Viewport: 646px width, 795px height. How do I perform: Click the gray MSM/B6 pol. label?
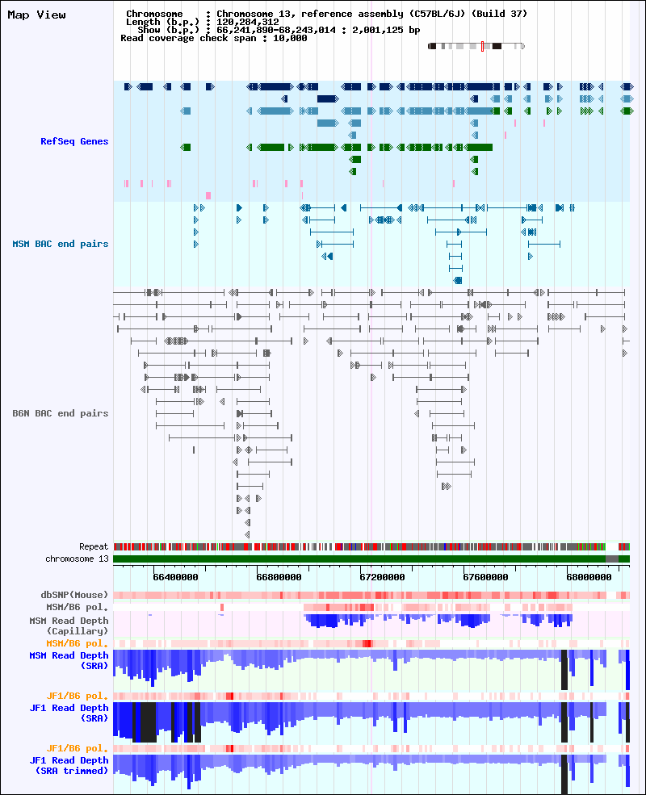pos(77,607)
